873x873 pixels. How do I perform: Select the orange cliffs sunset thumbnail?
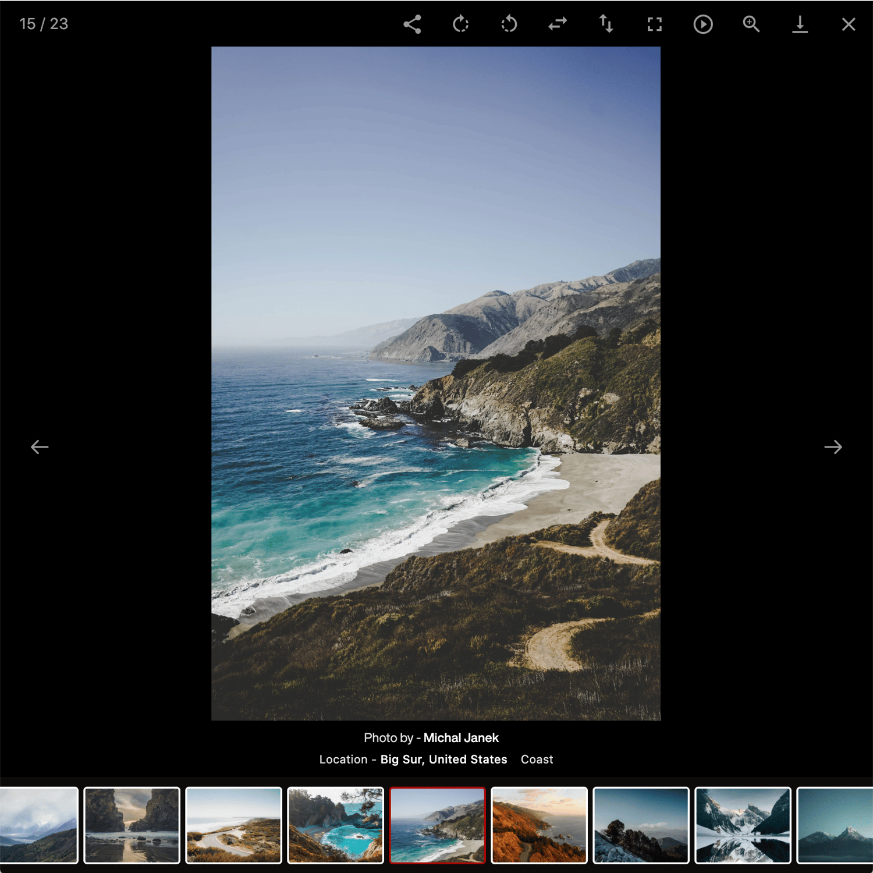point(540,825)
